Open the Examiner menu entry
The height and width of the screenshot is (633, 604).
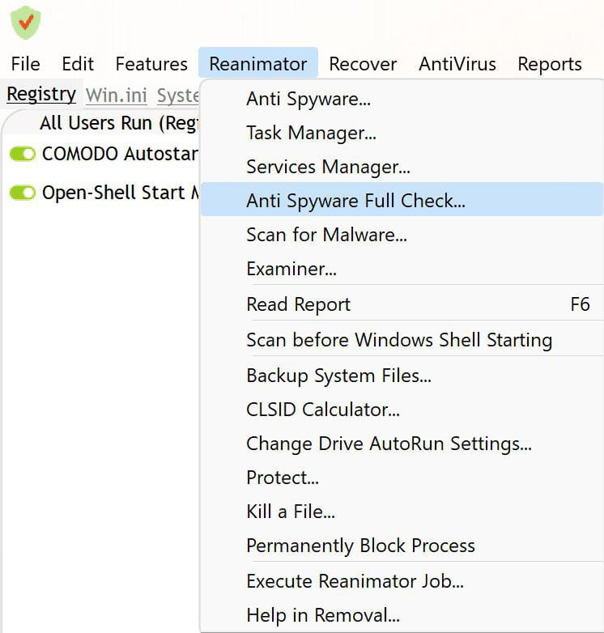click(x=291, y=269)
